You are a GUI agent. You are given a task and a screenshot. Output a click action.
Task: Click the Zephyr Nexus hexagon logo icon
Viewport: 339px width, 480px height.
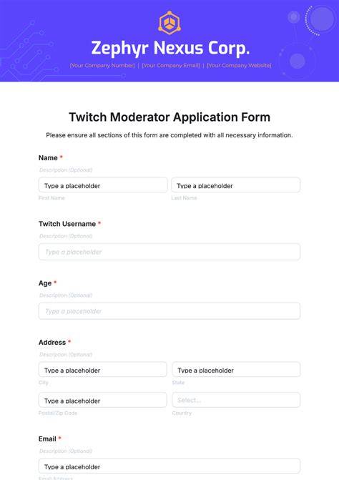click(169, 23)
